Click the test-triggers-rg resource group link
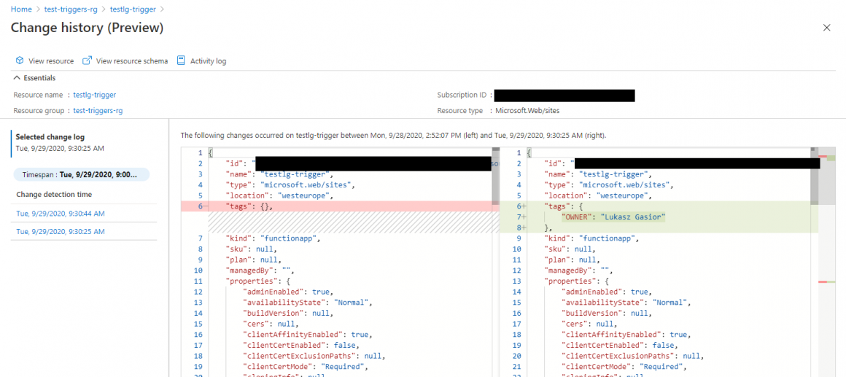 click(98, 111)
